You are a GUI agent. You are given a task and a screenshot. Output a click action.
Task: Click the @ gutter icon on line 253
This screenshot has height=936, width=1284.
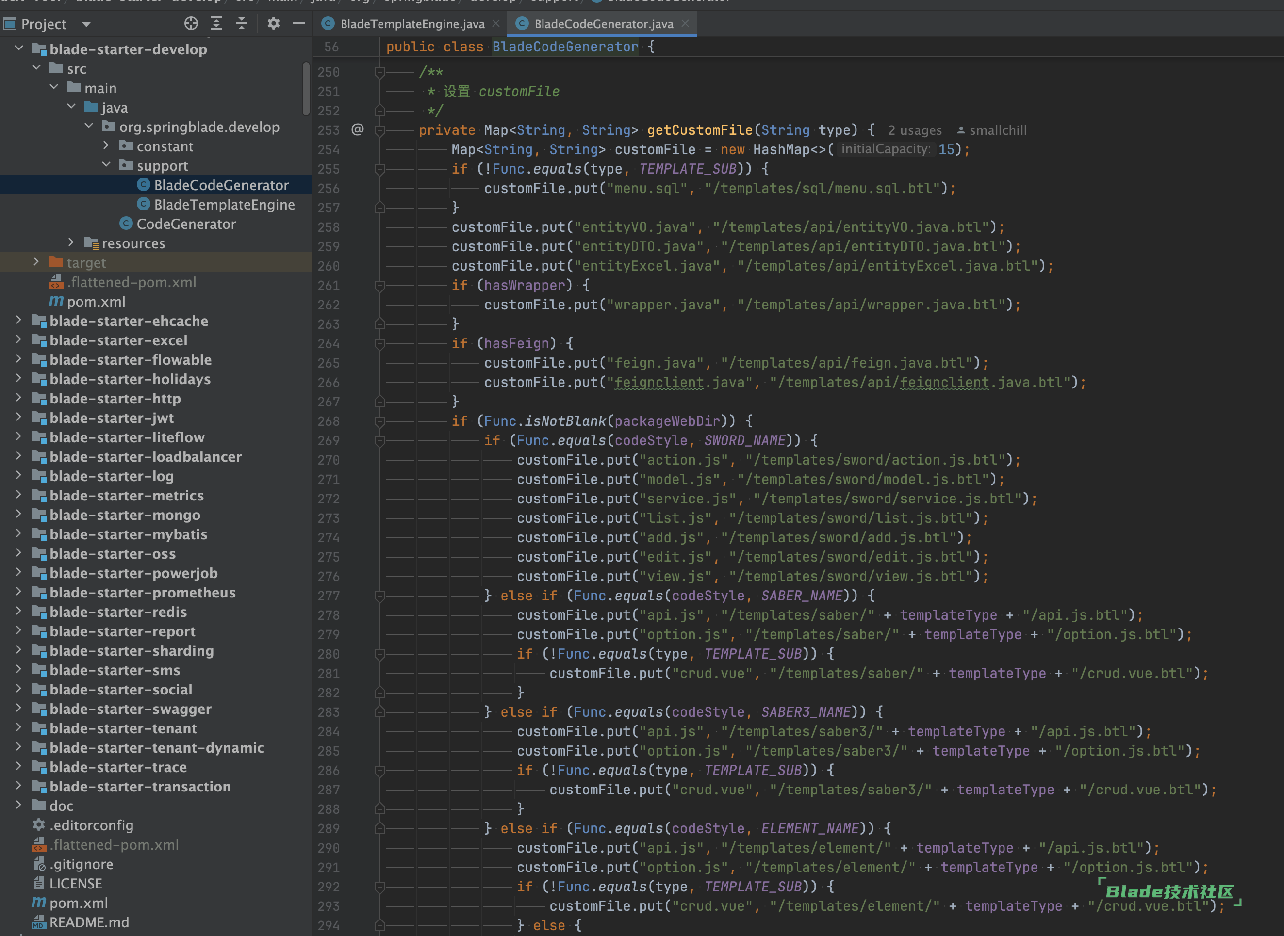(x=357, y=130)
